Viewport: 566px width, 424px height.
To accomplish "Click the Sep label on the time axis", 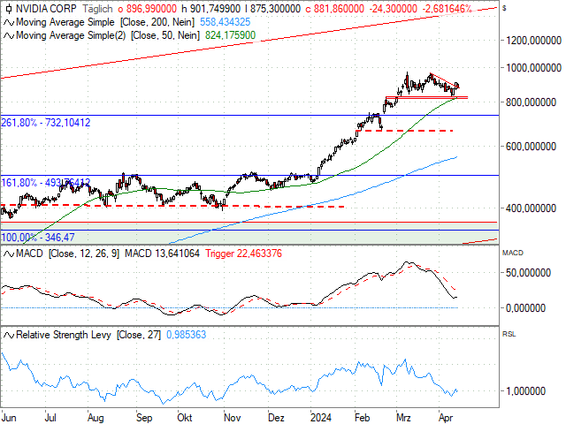I will (x=144, y=418).
